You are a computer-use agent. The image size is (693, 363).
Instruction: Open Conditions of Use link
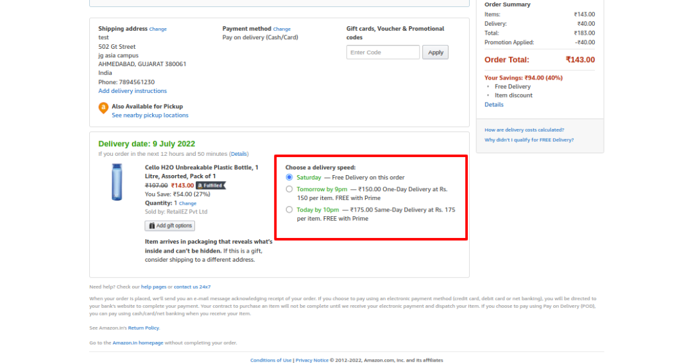tap(271, 360)
